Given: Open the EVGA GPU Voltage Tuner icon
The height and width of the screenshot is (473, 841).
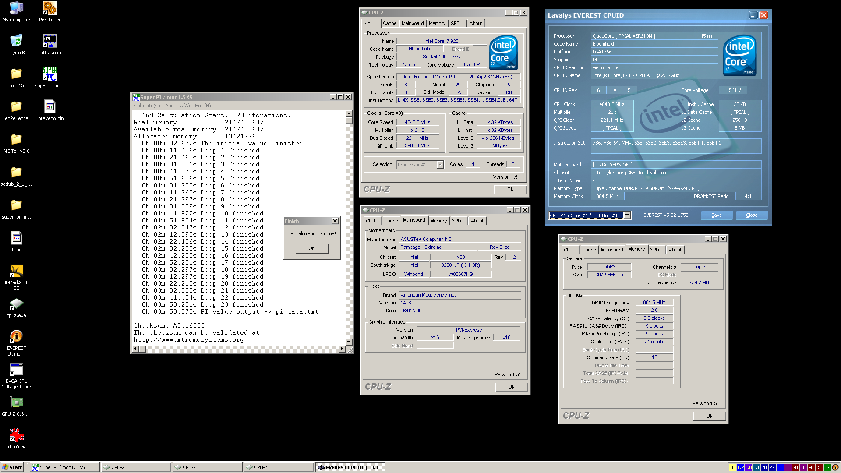Looking at the screenshot, I should pyautogui.click(x=16, y=376).
